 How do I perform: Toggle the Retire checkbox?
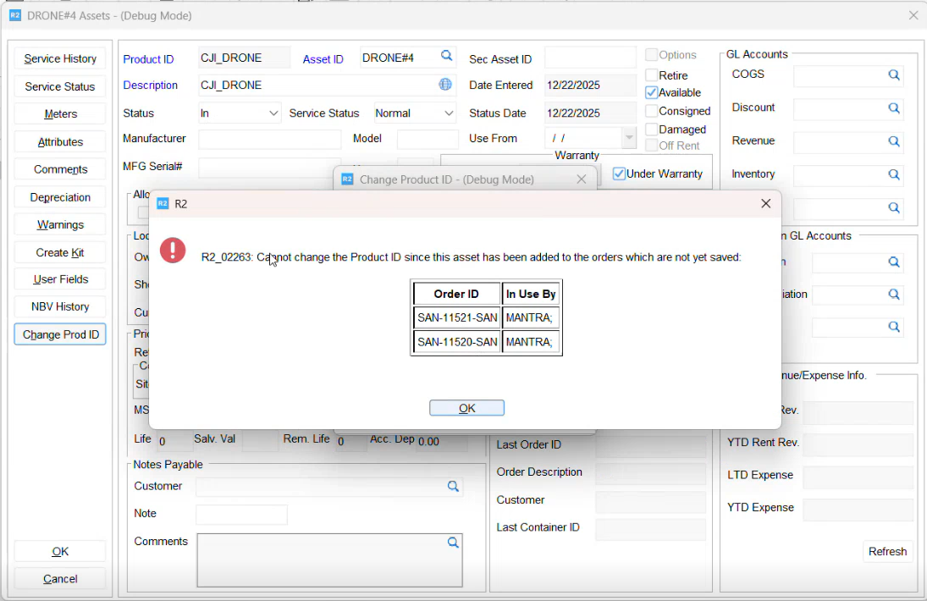click(x=652, y=75)
